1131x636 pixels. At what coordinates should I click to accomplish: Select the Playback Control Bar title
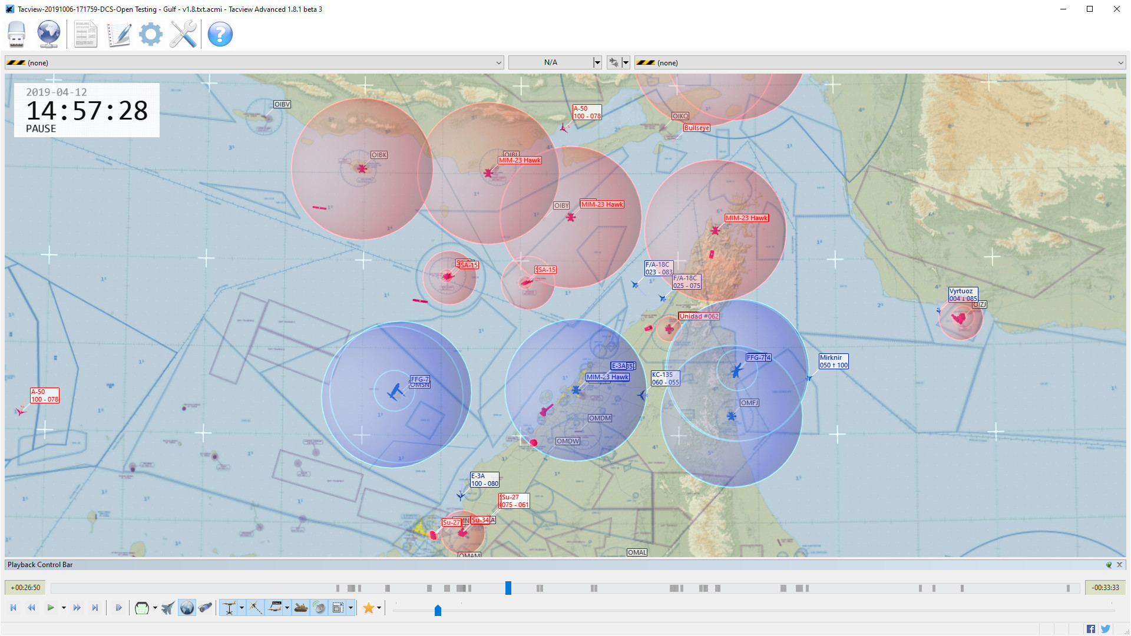pyautogui.click(x=39, y=564)
